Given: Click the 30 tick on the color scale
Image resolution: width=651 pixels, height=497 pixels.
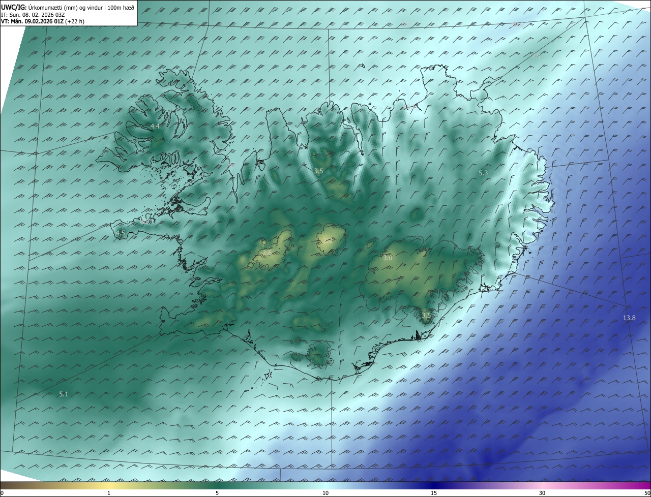Looking at the screenshot, I should (x=542, y=493).
